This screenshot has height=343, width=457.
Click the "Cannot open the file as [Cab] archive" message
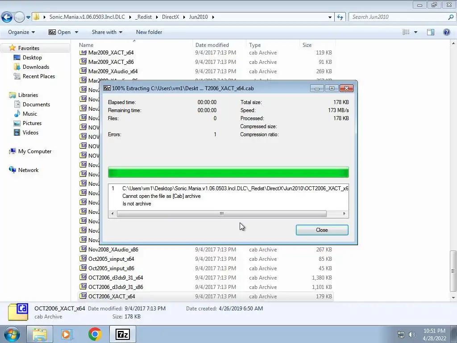point(162,196)
